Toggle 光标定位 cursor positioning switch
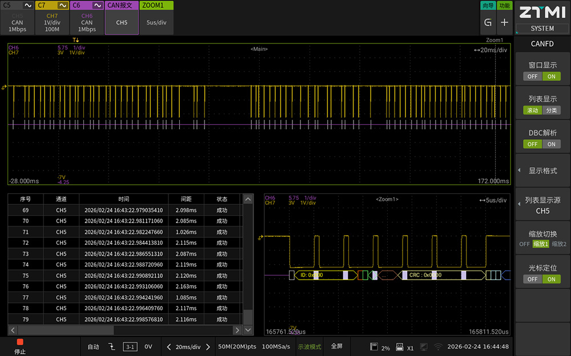Screen dimensions: 571x356 542,279
